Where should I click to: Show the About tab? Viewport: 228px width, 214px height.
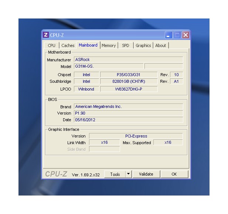pyautogui.click(x=160, y=45)
